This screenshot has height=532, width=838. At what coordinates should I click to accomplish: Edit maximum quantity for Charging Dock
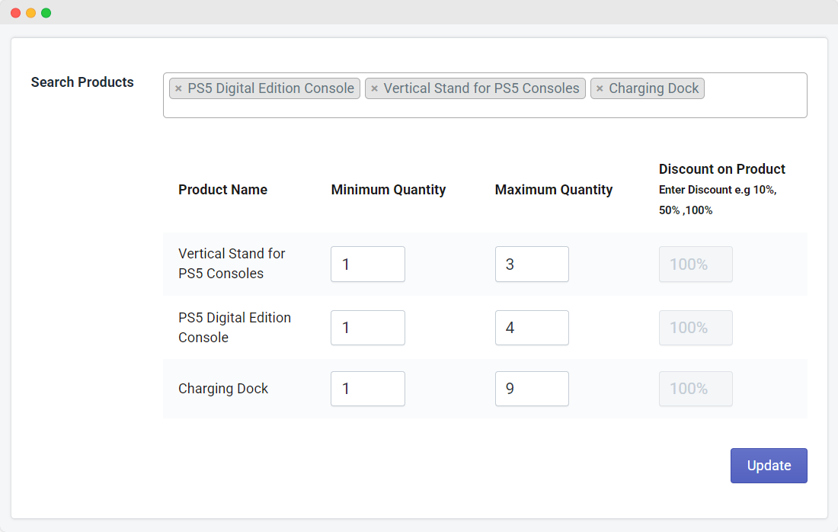pyautogui.click(x=532, y=389)
